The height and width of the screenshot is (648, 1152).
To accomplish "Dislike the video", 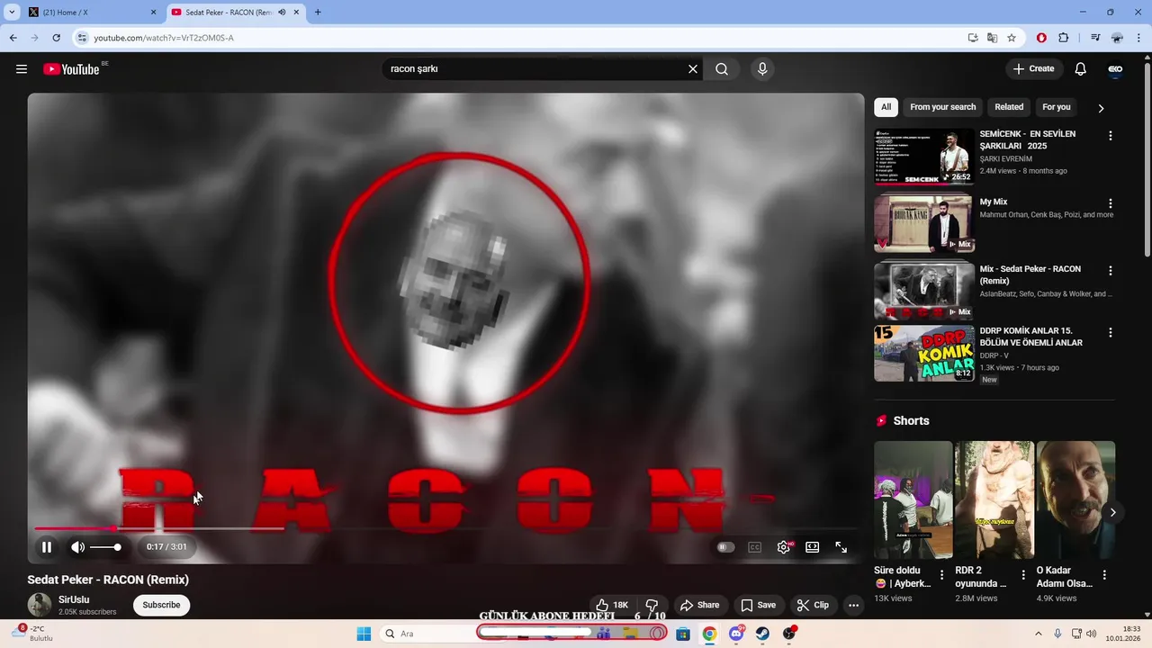I will click(x=652, y=605).
